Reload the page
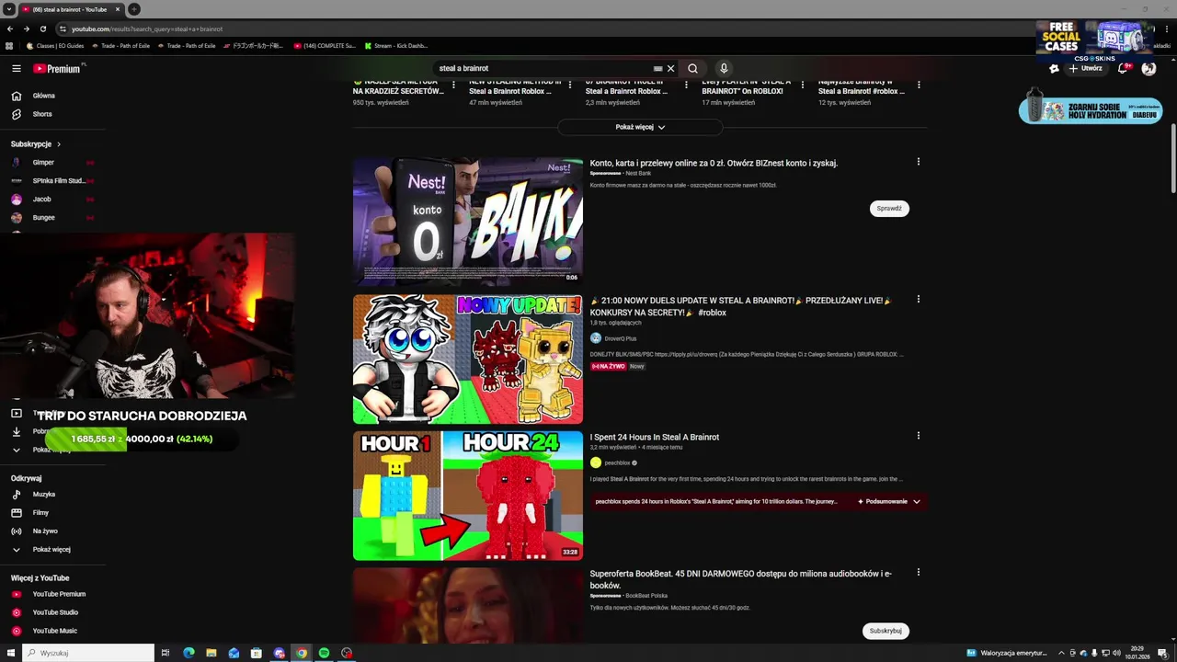 click(42, 29)
